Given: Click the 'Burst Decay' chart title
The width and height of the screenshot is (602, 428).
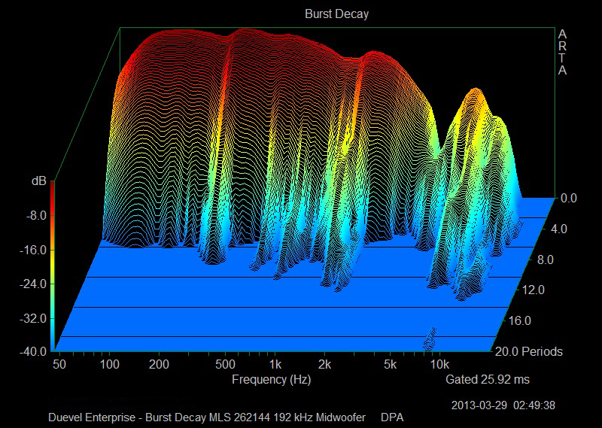Looking at the screenshot, I should coord(336,14).
